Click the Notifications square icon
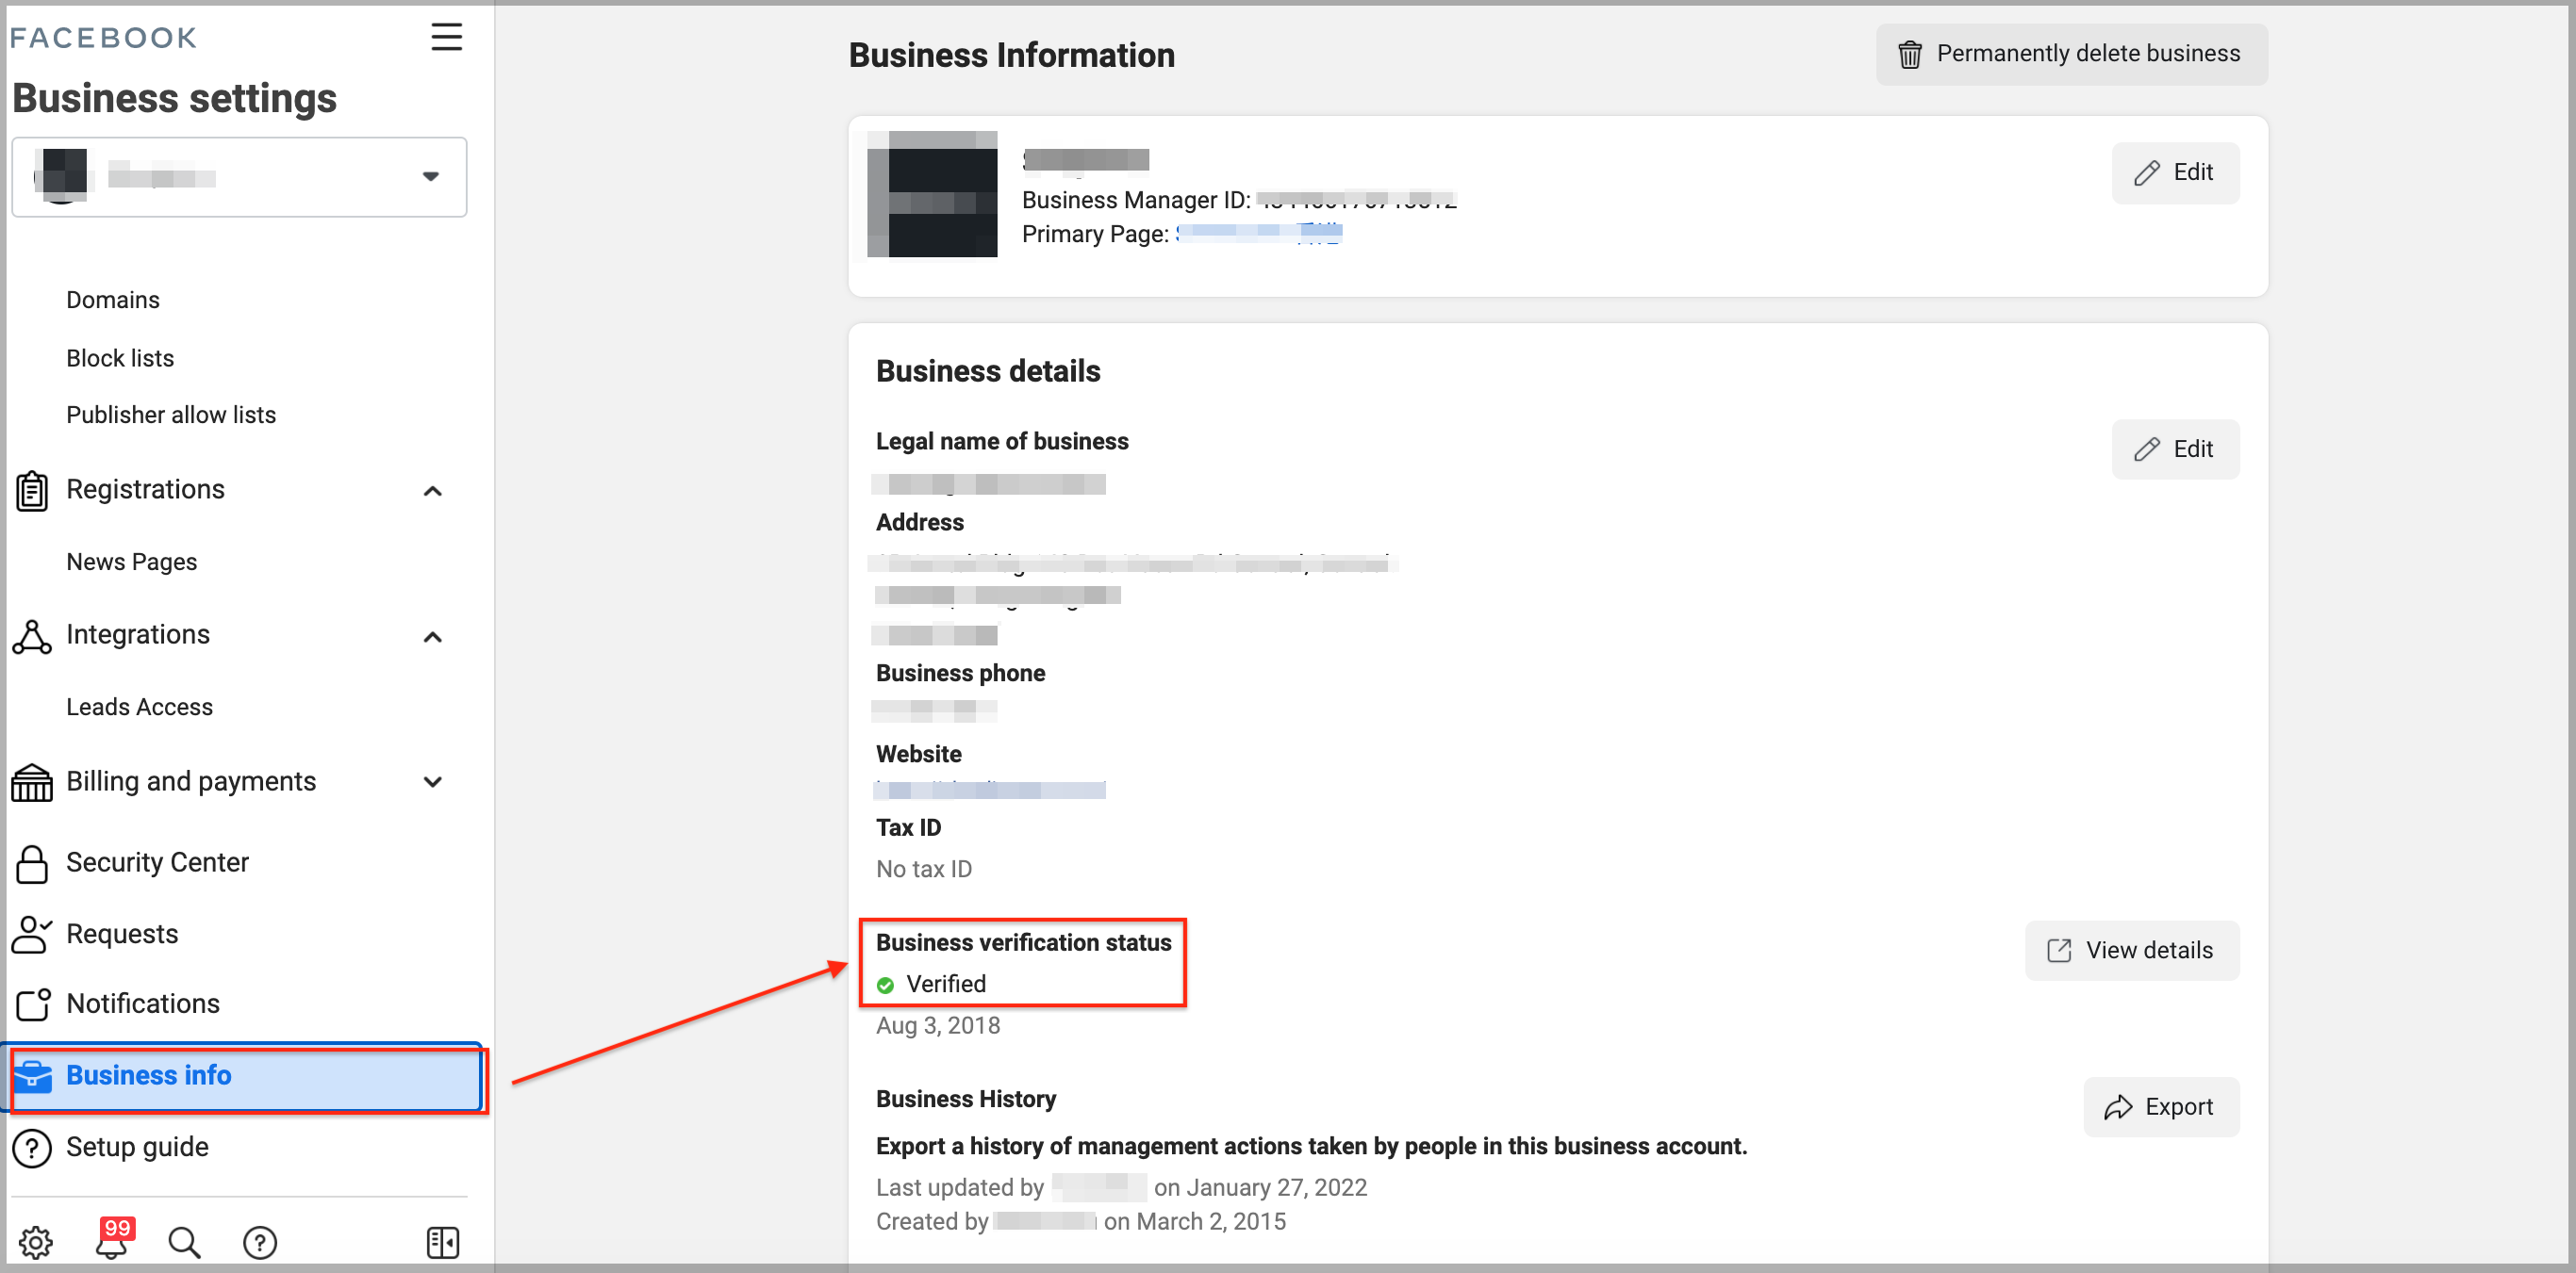Image resolution: width=2576 pixels, height=1273 pixels. coord(33,1004)
